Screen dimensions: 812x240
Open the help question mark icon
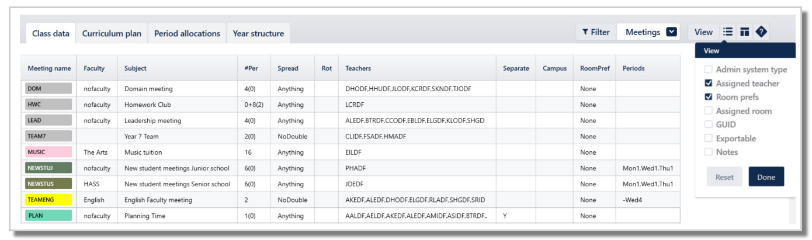761,32
